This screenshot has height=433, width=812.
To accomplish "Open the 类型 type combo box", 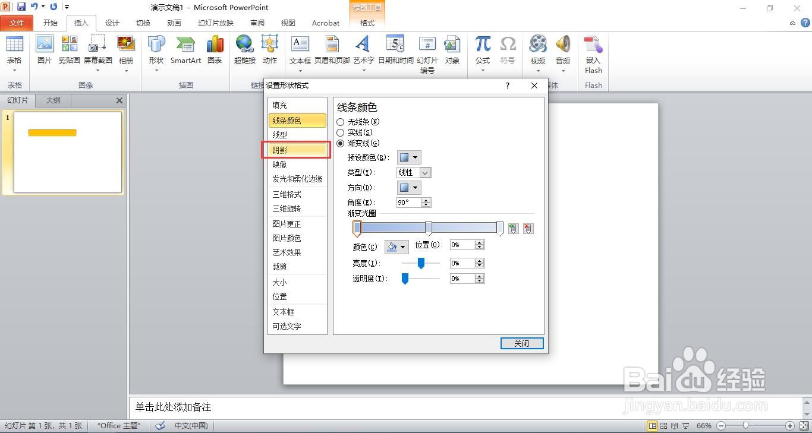I will [x=414, y=172].
